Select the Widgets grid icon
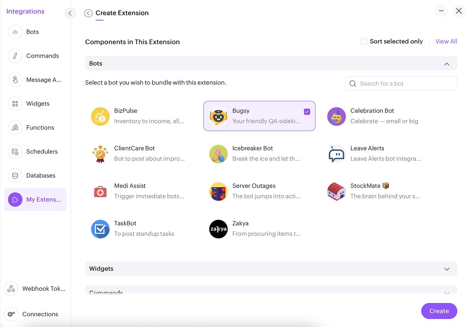Screen dimensions: 470x327 [15, 104]
